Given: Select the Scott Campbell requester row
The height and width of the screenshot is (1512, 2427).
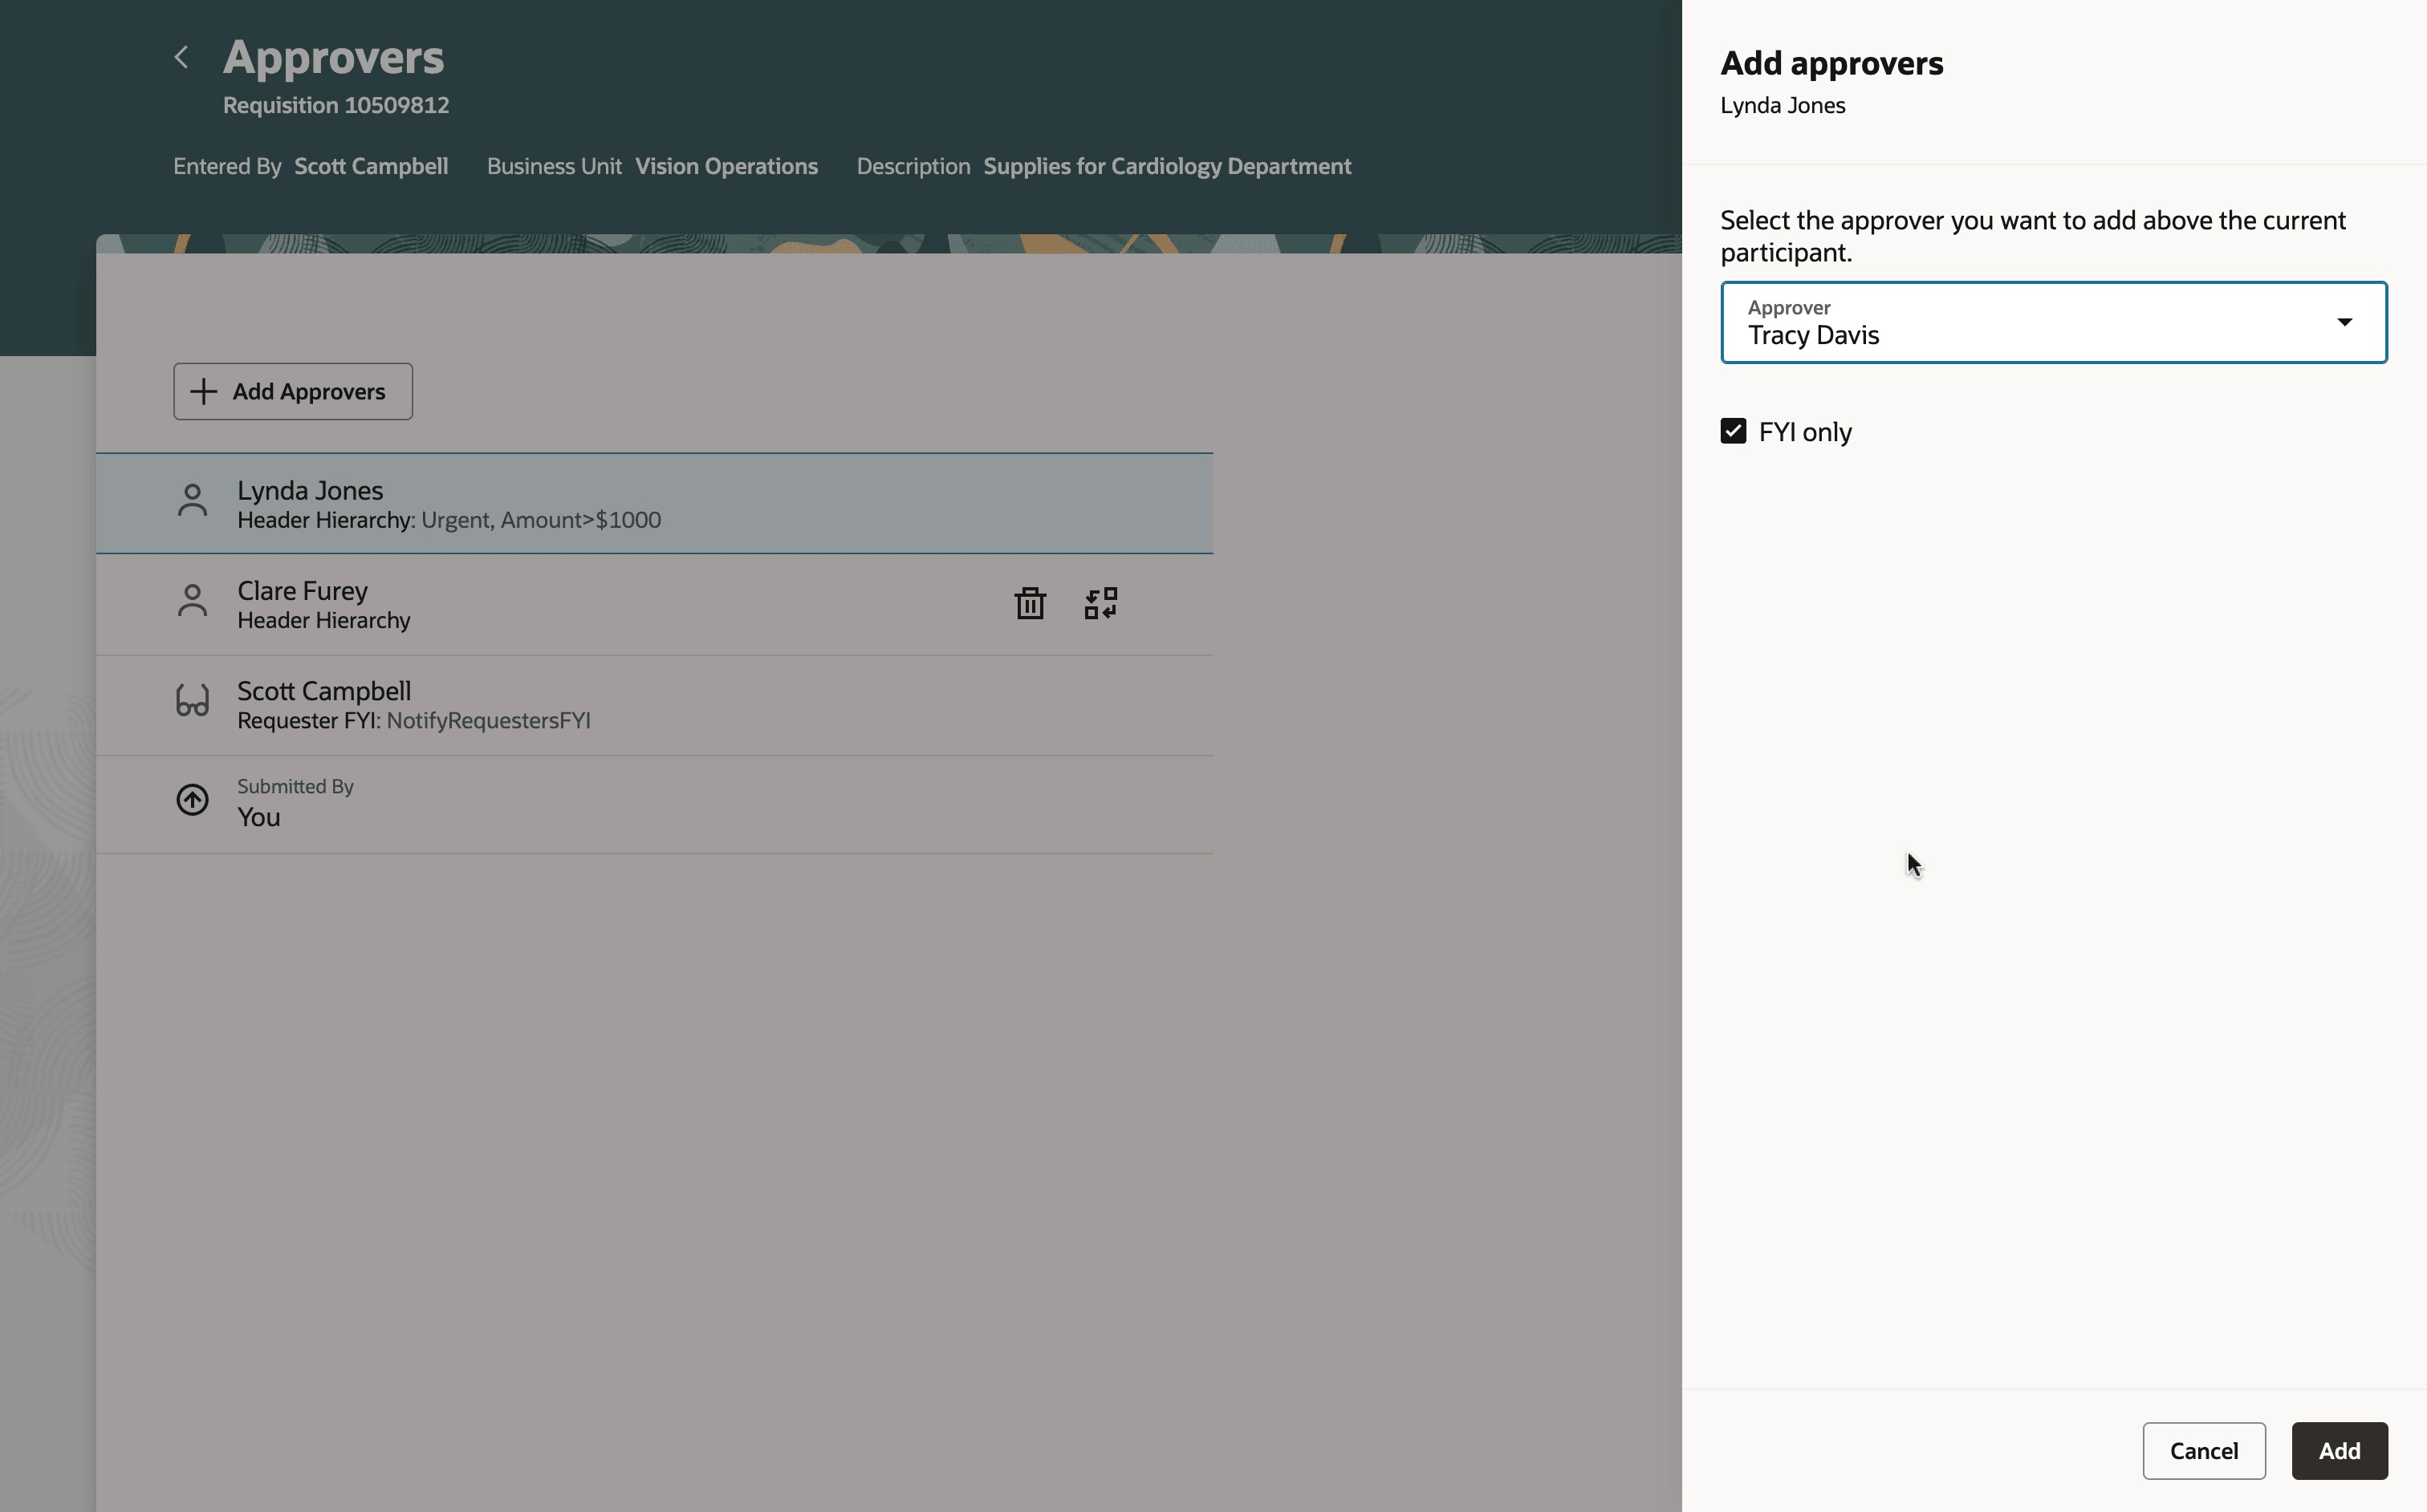Looking at the screenshot, I should point(655,703).
